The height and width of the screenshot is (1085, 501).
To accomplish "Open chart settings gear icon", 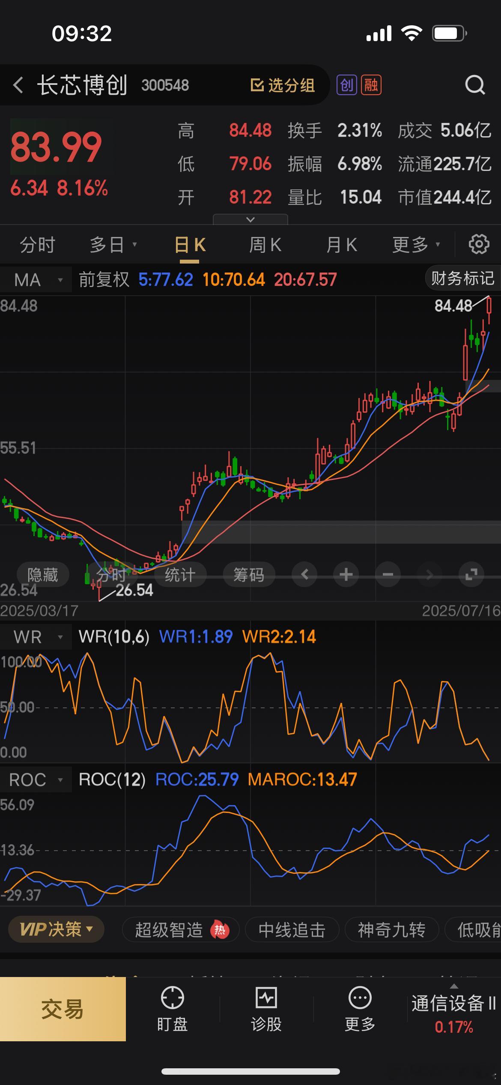I will [x=479, y=244].
